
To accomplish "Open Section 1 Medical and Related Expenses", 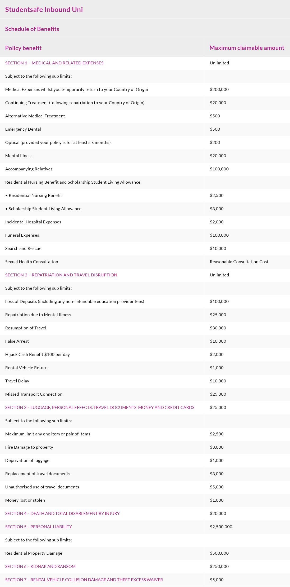I will pos(54,63).
